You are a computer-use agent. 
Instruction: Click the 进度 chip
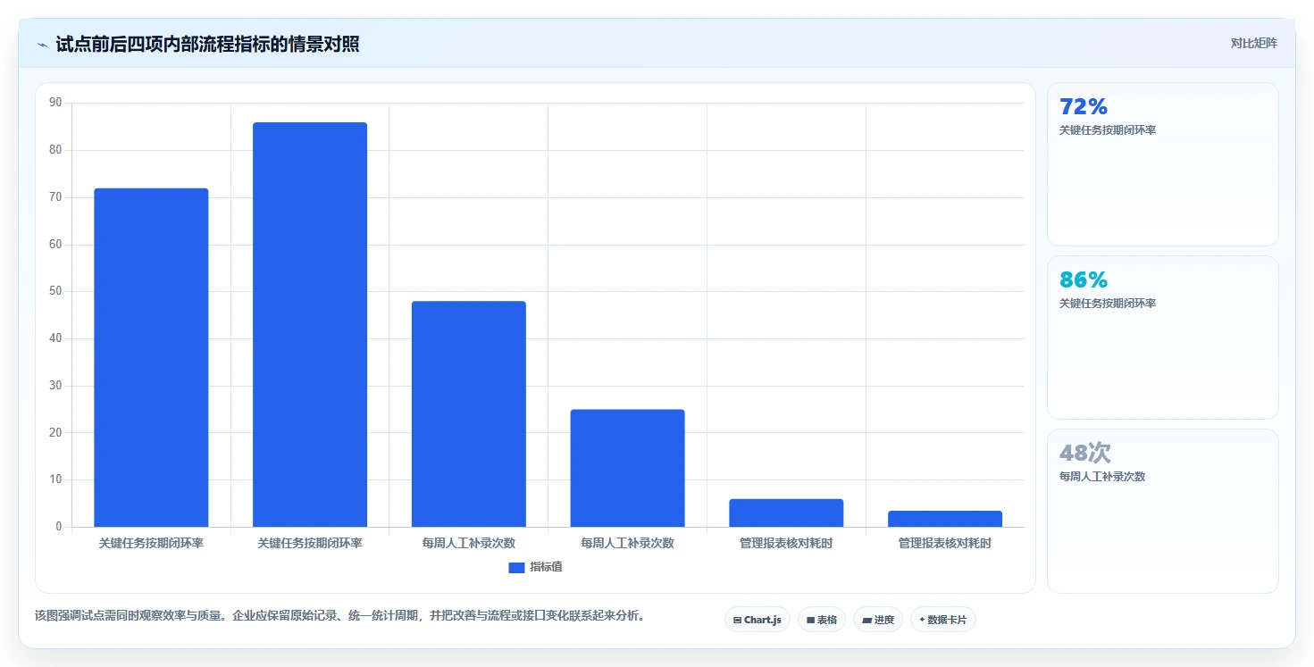tap(878, 620)
